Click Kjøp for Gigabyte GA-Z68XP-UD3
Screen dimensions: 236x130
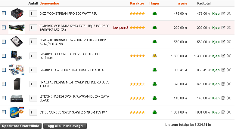pos(216,70)
